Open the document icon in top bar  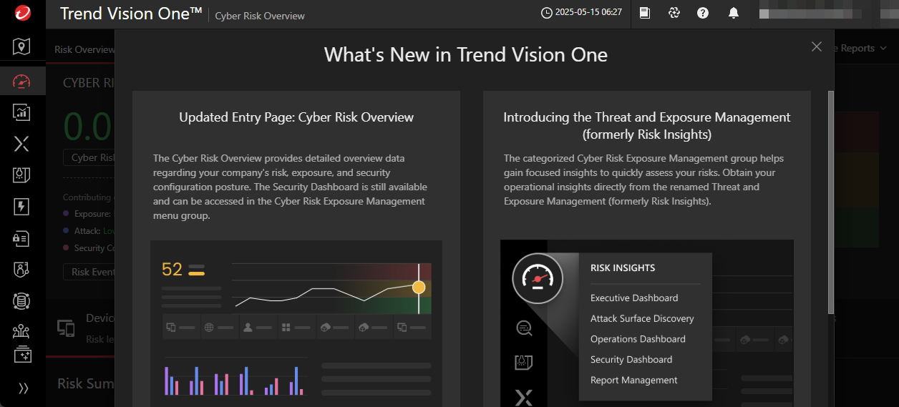645,13
